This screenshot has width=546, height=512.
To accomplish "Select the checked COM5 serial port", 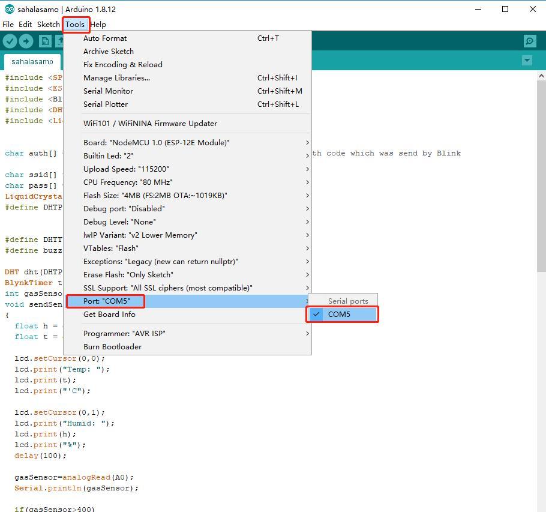I will click(x=343, y=315).
